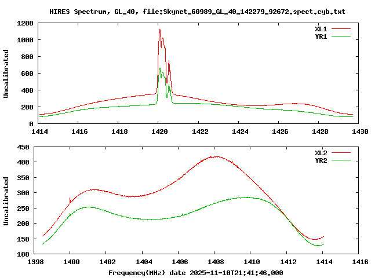Click the bottom plot's Uncalibrated axis label
Viewport: 371px width, 278px height.
6,201
